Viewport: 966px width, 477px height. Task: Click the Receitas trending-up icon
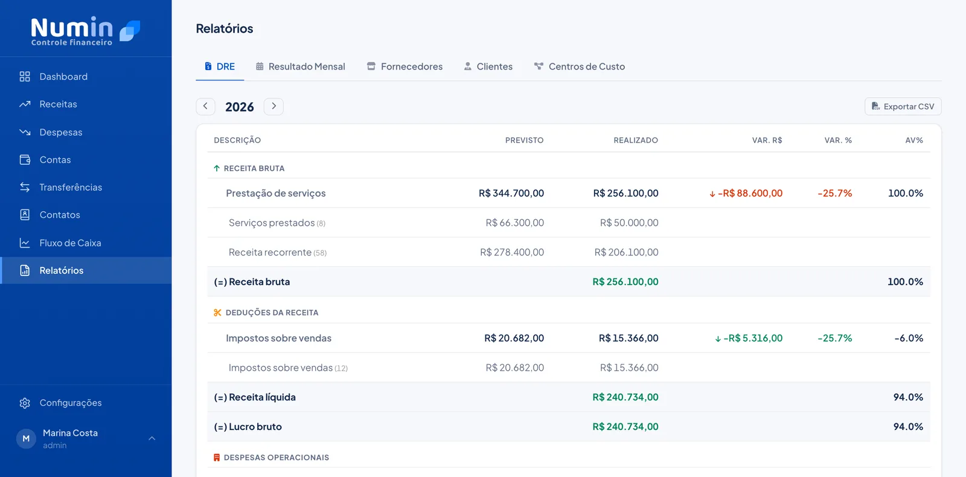[x=25, y=104]
